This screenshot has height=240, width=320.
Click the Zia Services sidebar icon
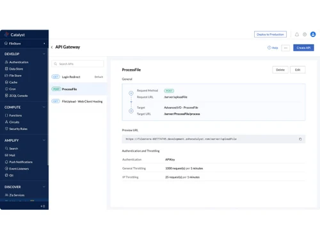6,195
